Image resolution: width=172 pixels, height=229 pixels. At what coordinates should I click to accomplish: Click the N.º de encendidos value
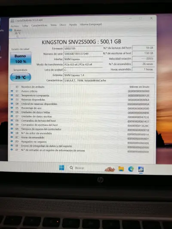(143, 64)
